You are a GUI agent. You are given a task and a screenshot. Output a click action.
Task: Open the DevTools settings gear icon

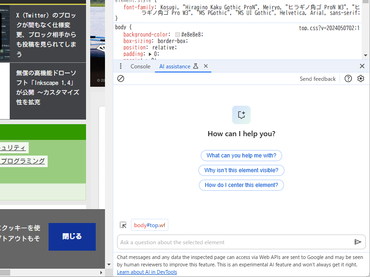pos(361,78)
